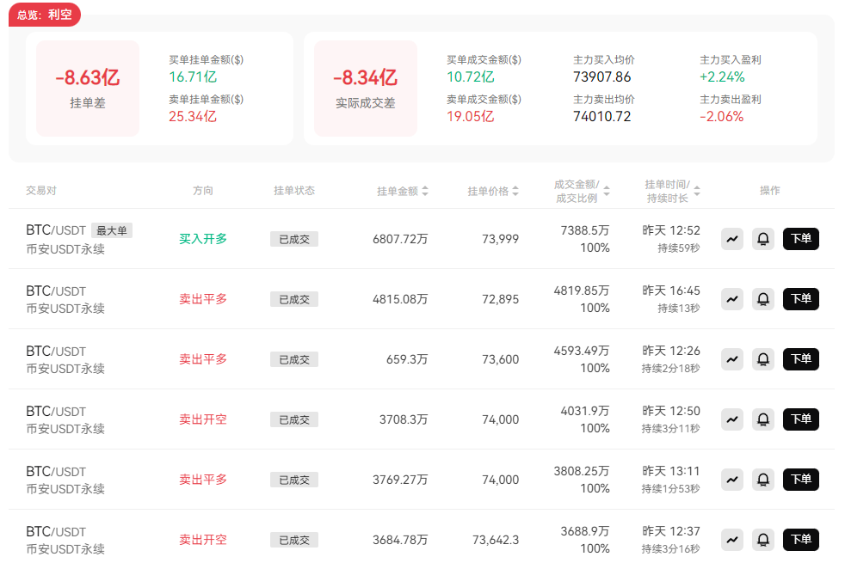Click bell icon on 73,642.3 price row
Viewport: 845px width, 569px height.
tap(763, 540)
